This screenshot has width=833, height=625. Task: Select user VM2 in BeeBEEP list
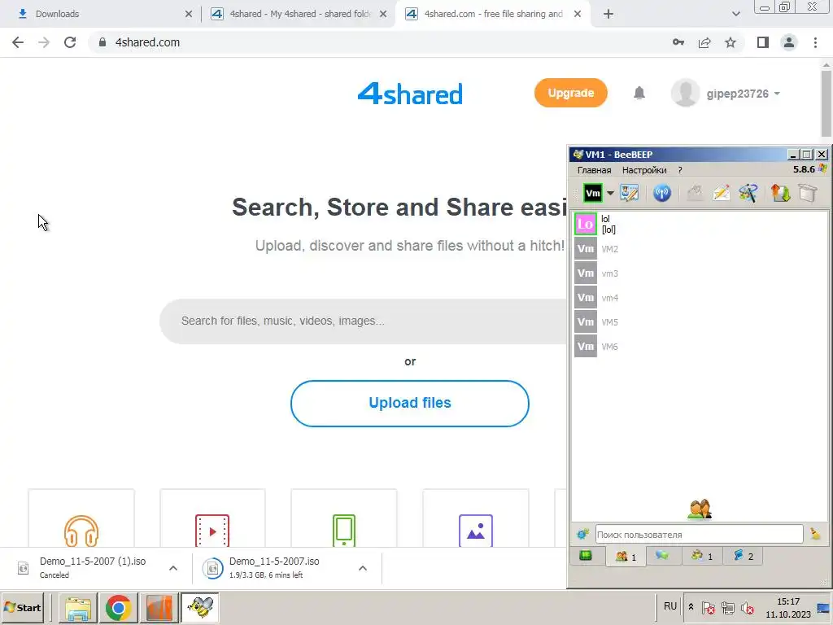point(700,249)
